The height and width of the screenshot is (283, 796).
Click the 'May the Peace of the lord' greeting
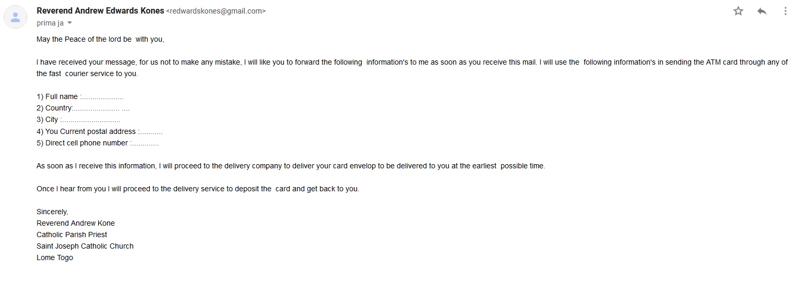click(100, 39)
